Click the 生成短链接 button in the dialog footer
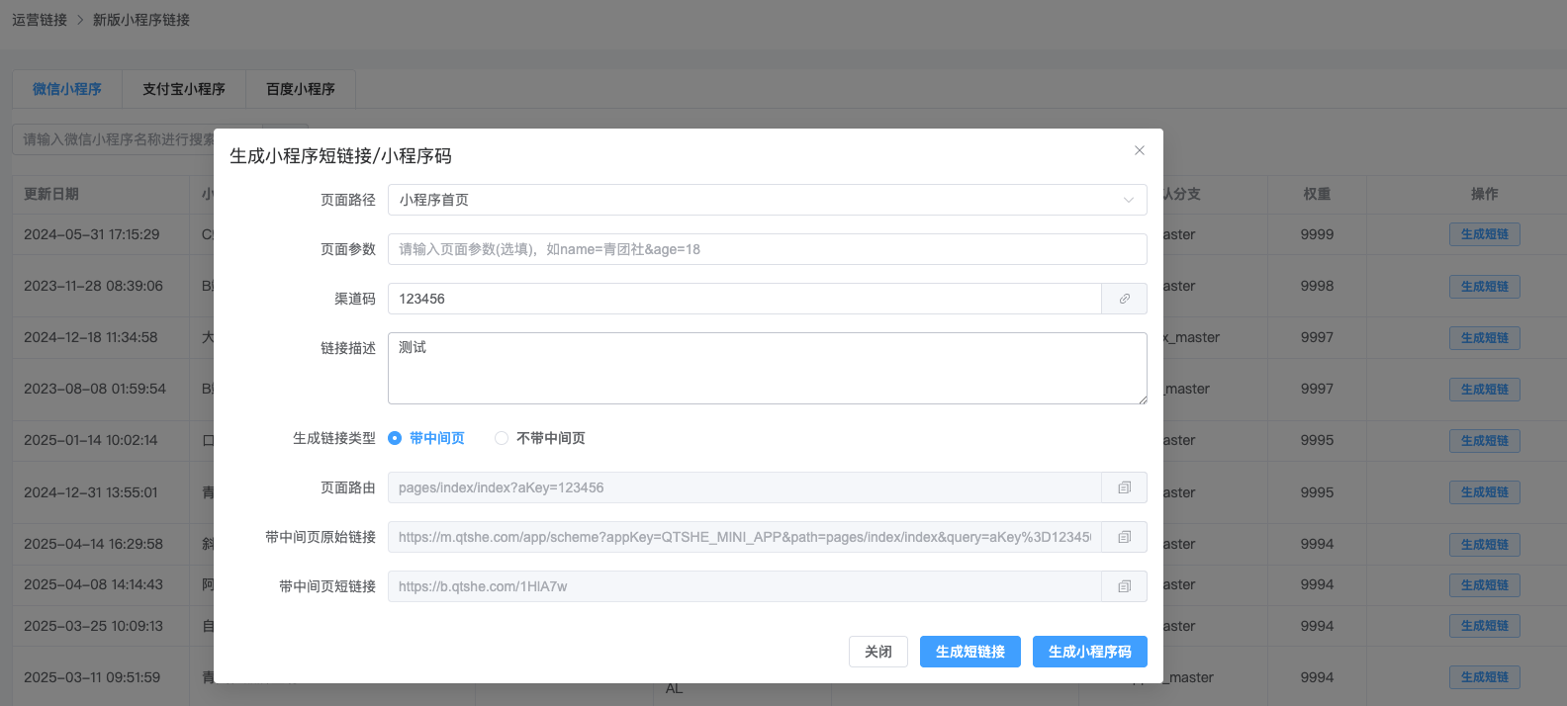 click(970, 652)
